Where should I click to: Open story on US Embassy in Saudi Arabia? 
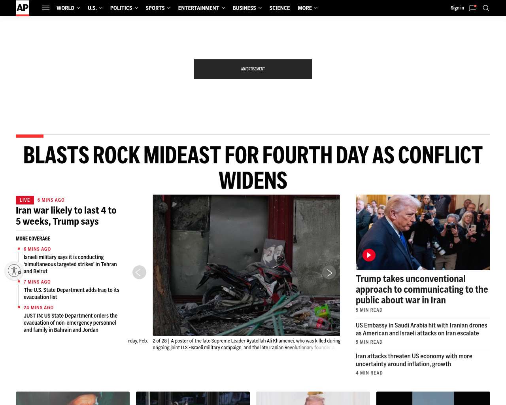pos(421,329)
